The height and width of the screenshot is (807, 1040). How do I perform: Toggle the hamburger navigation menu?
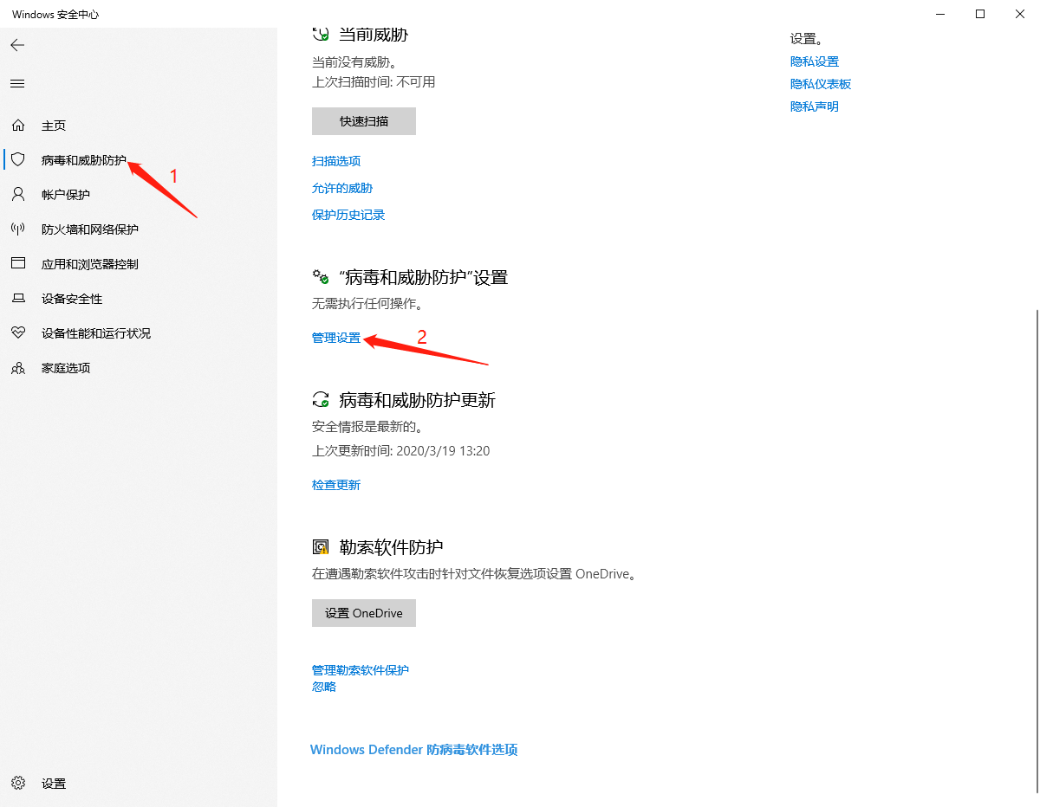[x=17, y=84]
